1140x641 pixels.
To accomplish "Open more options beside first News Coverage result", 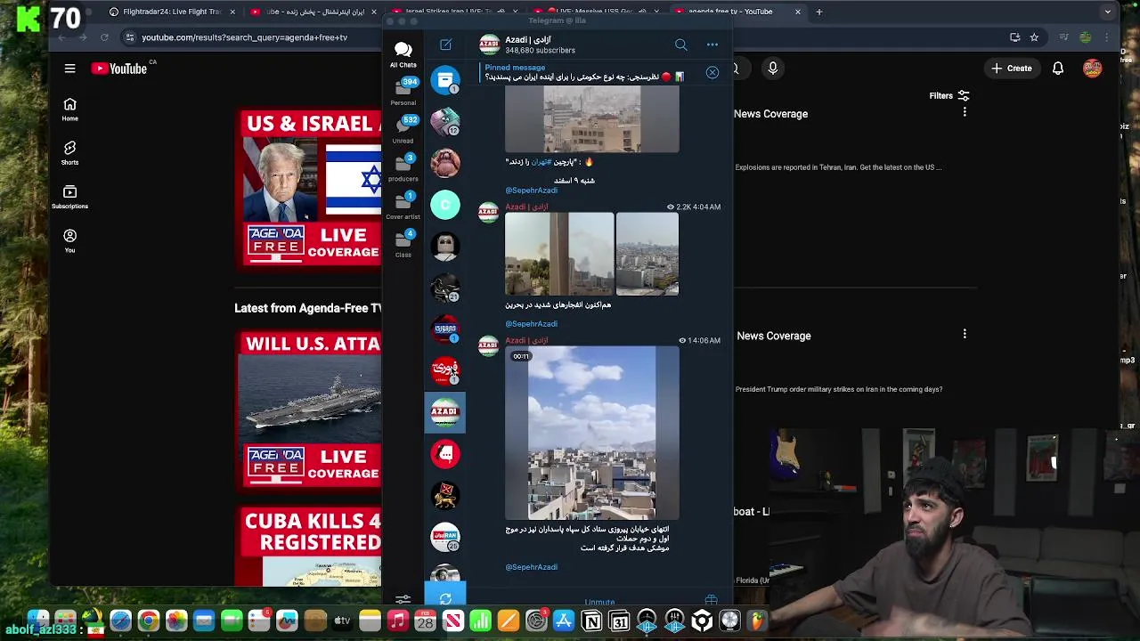I will coord(965,112).
